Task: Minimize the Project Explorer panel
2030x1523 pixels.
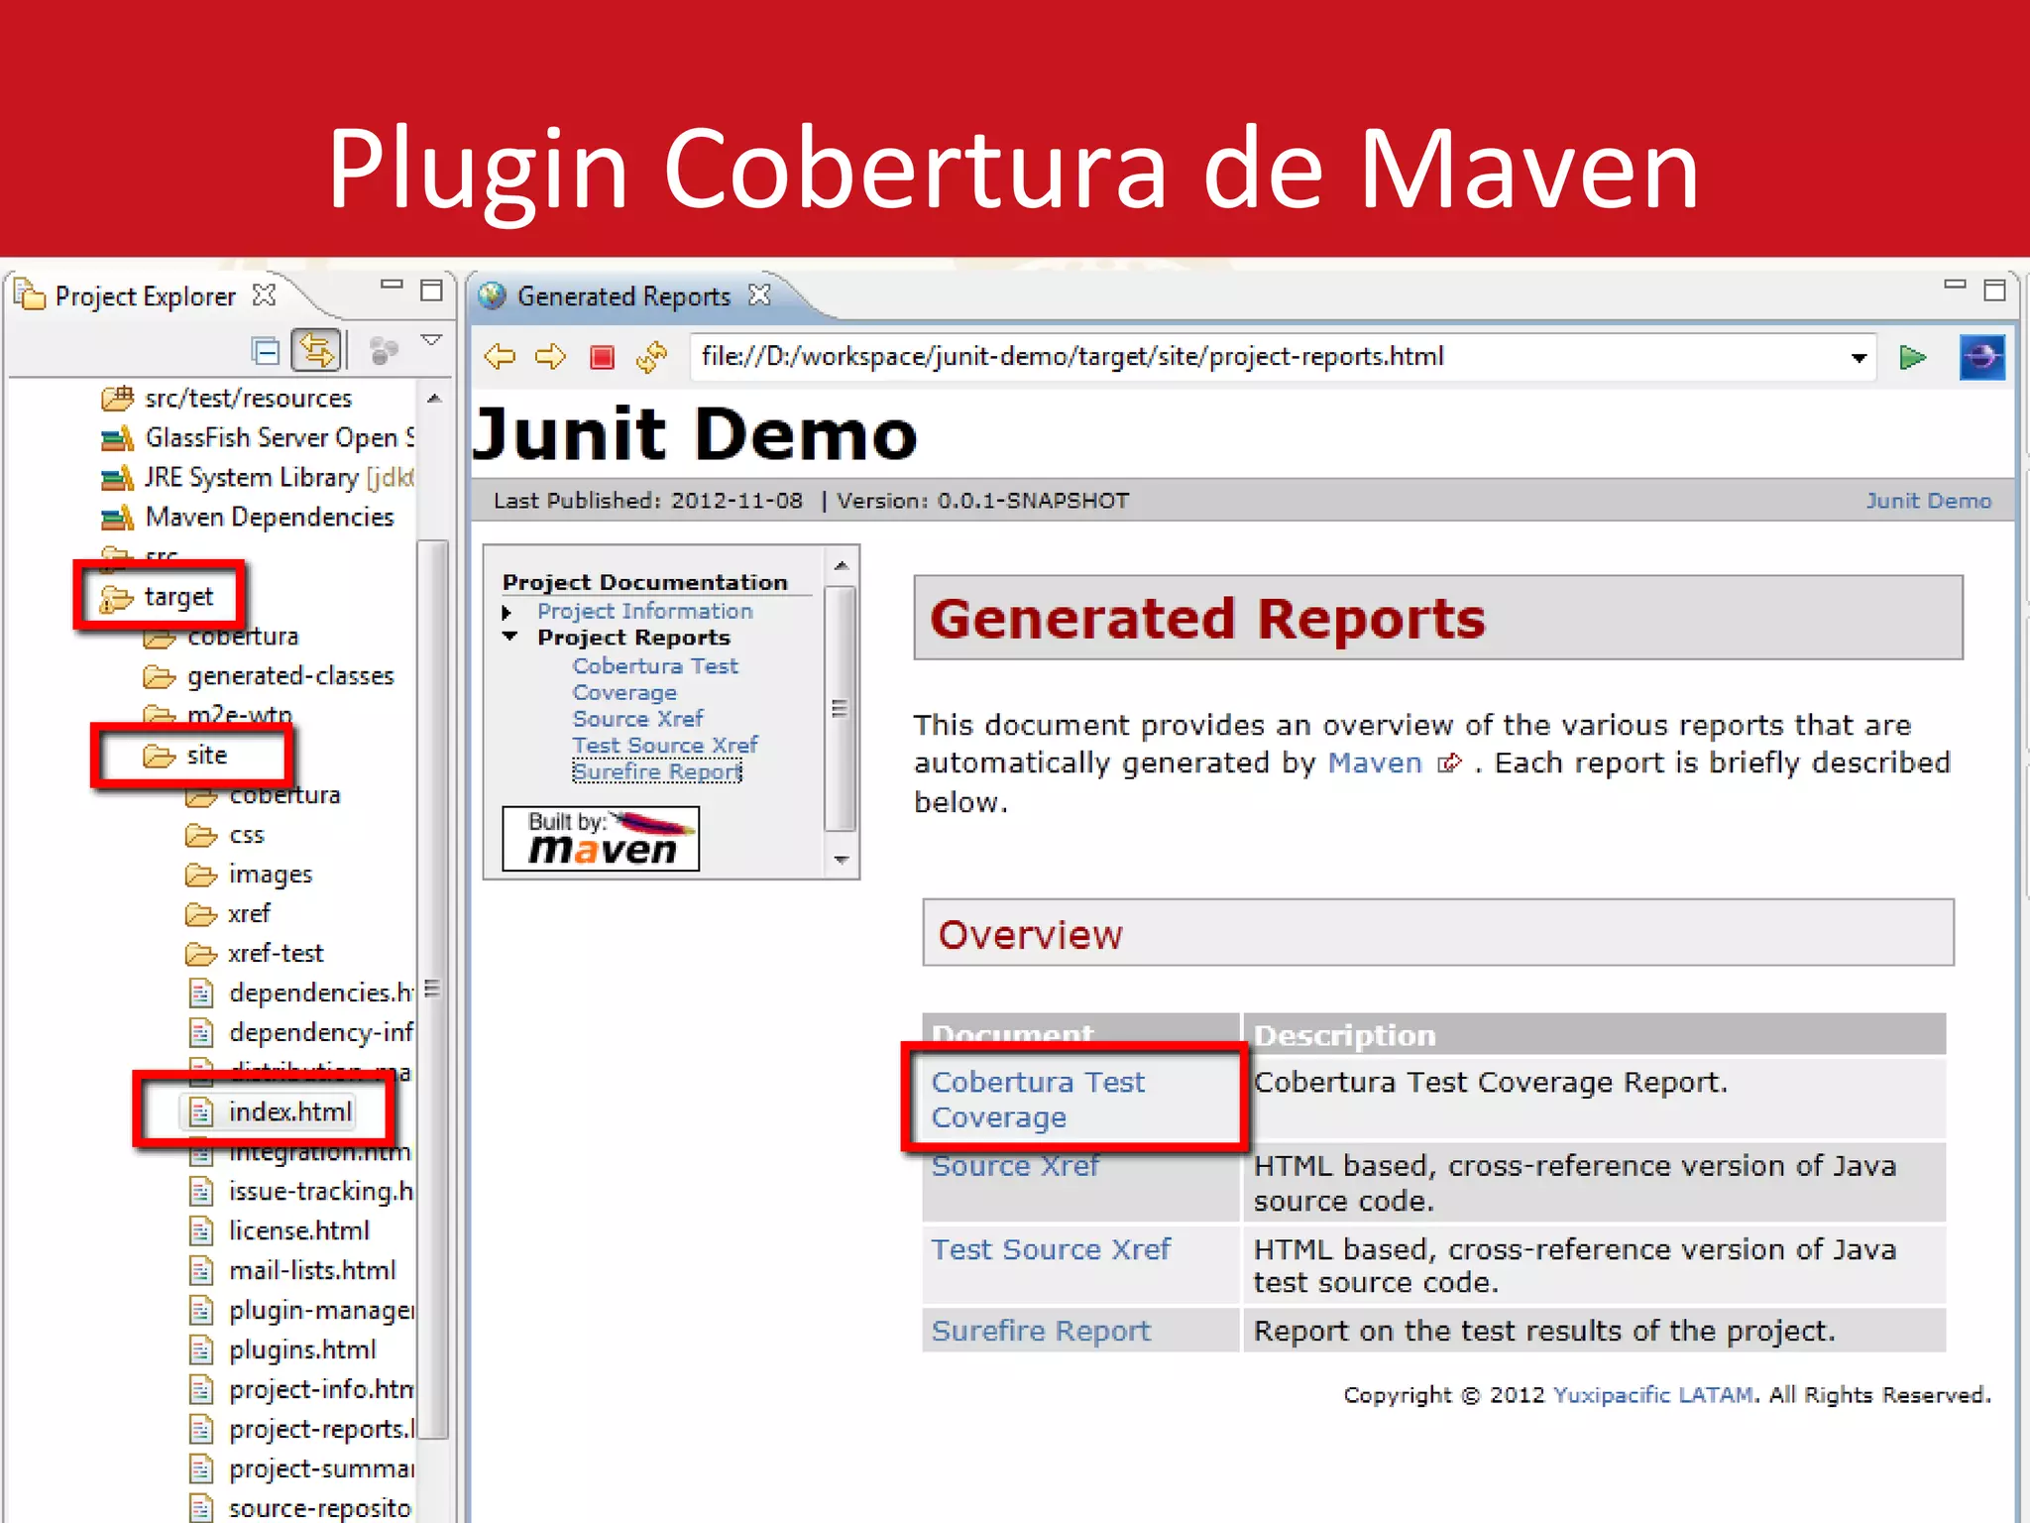Action: (392, 286)
